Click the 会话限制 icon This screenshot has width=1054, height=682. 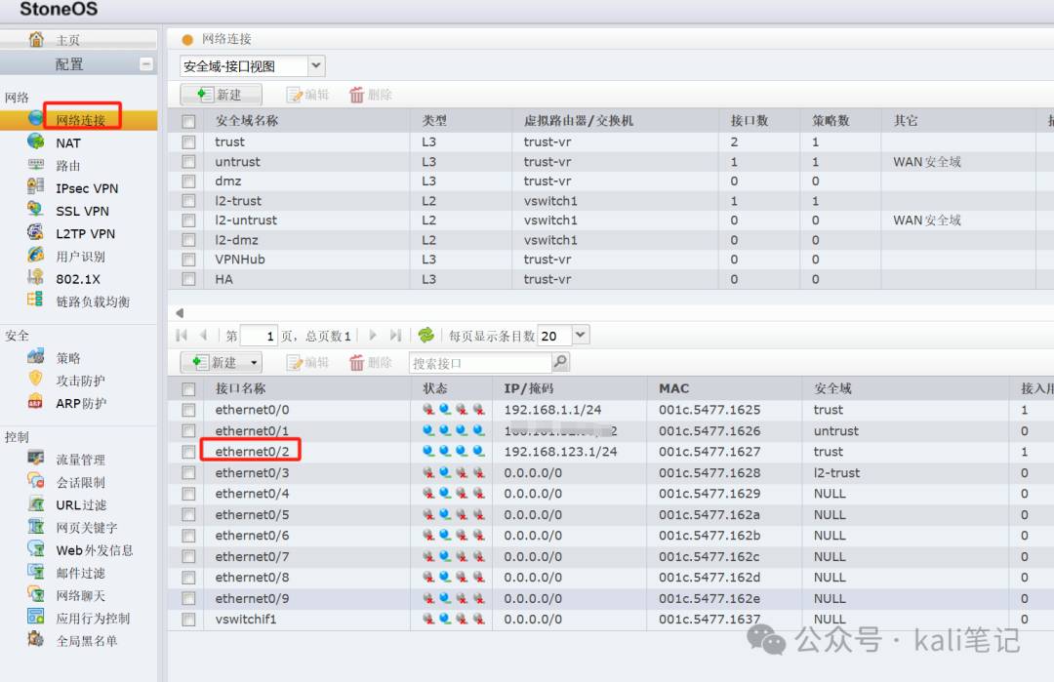click(36, 481)
